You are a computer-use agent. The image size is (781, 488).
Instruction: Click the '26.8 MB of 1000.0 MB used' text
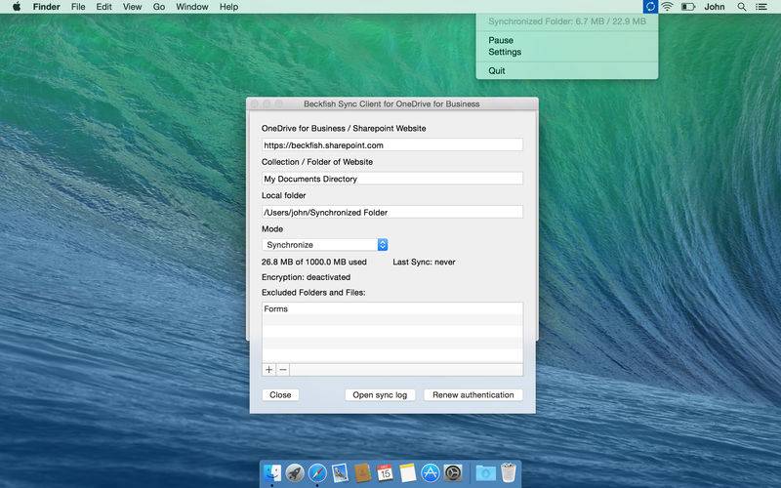313,262
